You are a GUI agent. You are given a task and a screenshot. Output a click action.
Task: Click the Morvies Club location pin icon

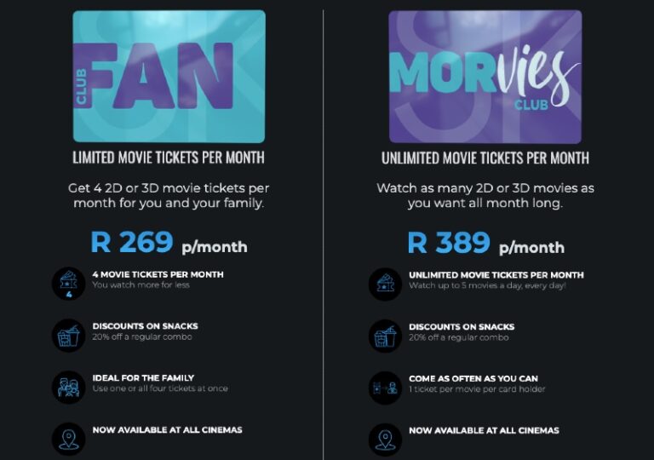[x=385, y=438]
